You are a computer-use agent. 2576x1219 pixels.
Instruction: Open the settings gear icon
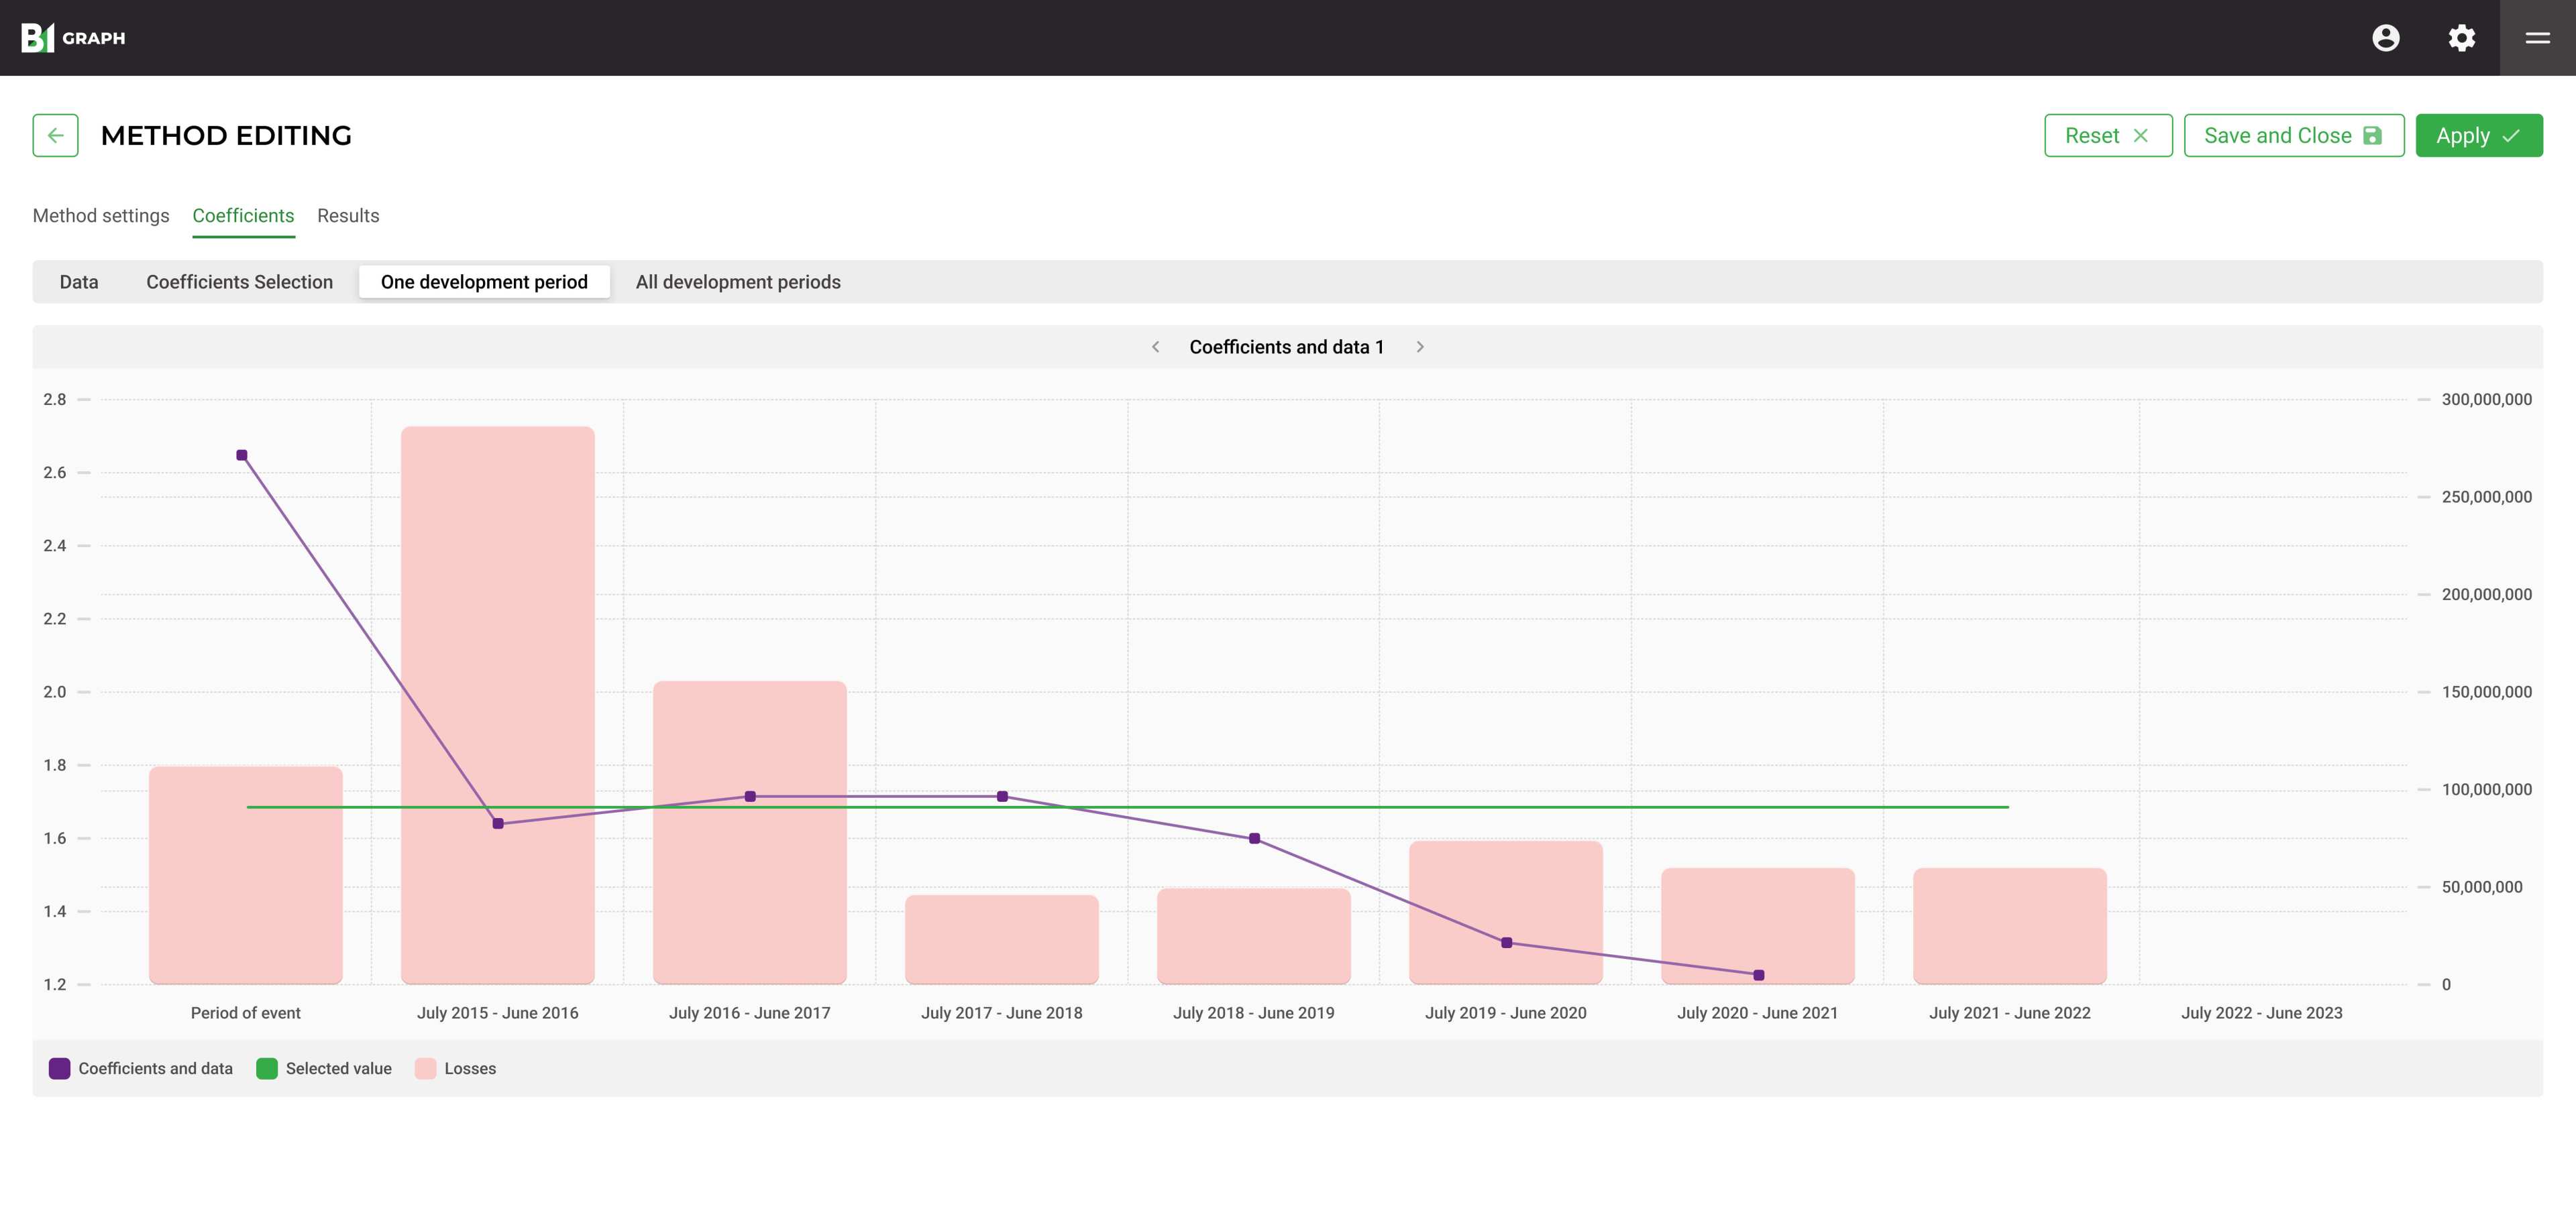click(2462, 38)
